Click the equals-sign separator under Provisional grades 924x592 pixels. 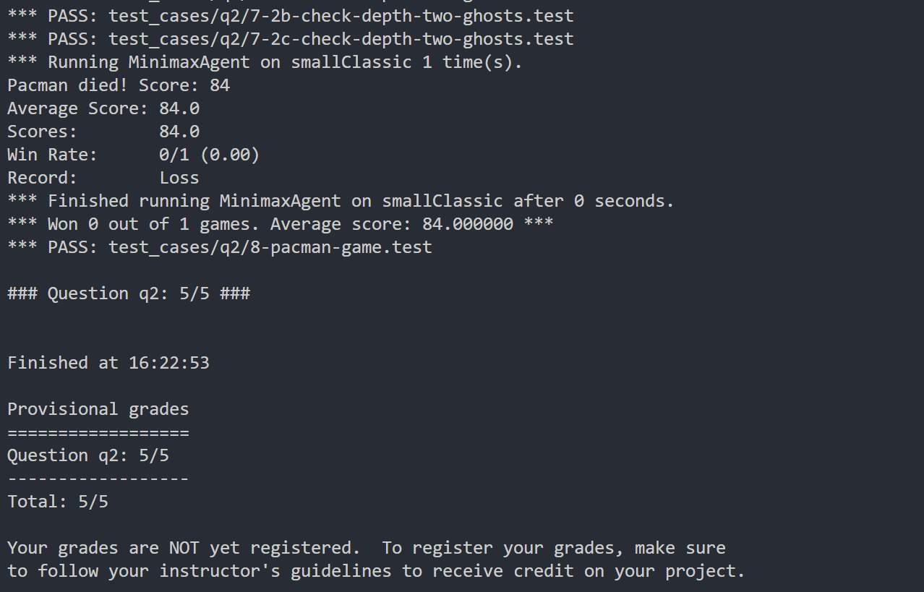98,432
